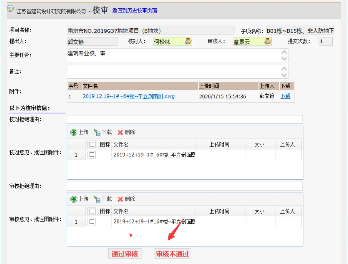
Task: Click the 上传时间 header in the 附件 table
Action: coord(228,86)
